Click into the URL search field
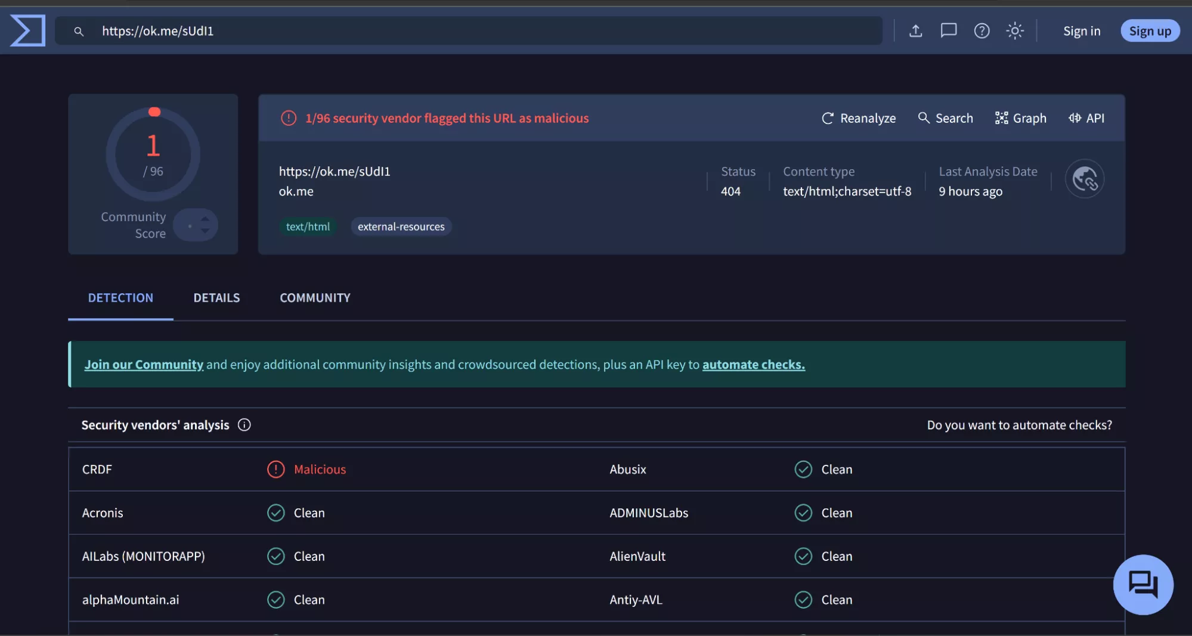The height and width of the screenshot is (636, 1192). pos(477,31)
